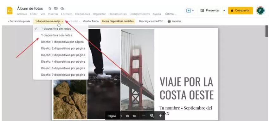Star the Álbum de fotos presentation
The height and width of the screenshot is (125, 271).
tap(50, 9)
